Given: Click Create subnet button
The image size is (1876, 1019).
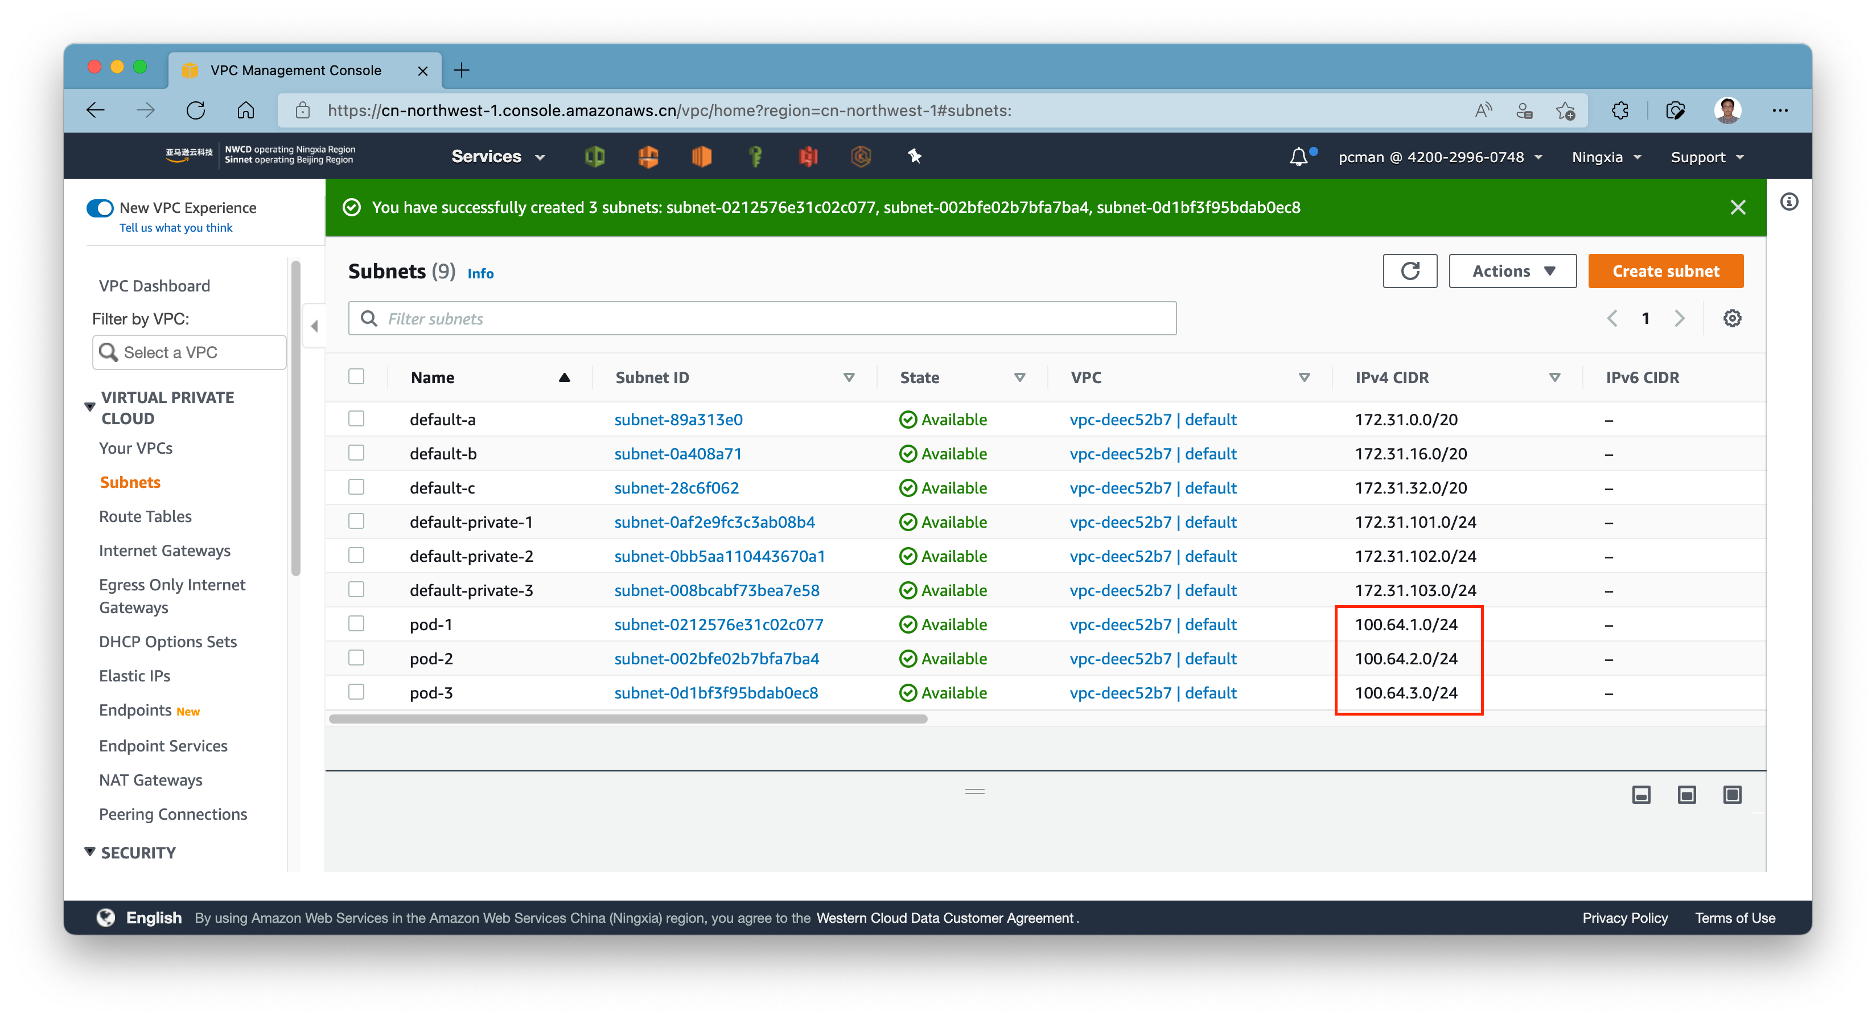Looking at the screenshot, I should pyautogui.click(x=1665, y=271).
